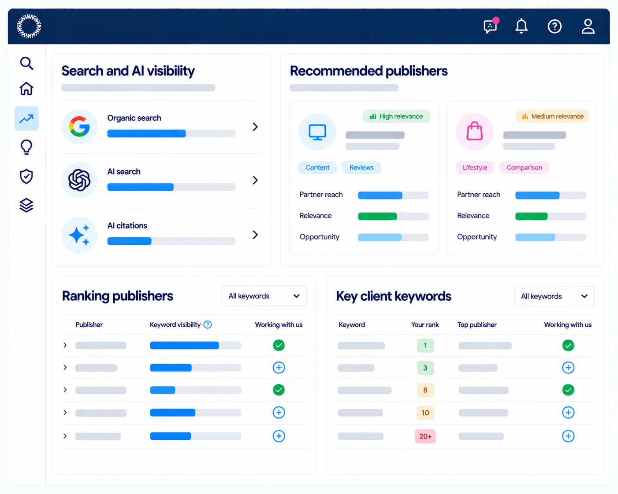Add fifth ranking publisher with plus button
The image size is (618, 494).
tap(279, 436)
